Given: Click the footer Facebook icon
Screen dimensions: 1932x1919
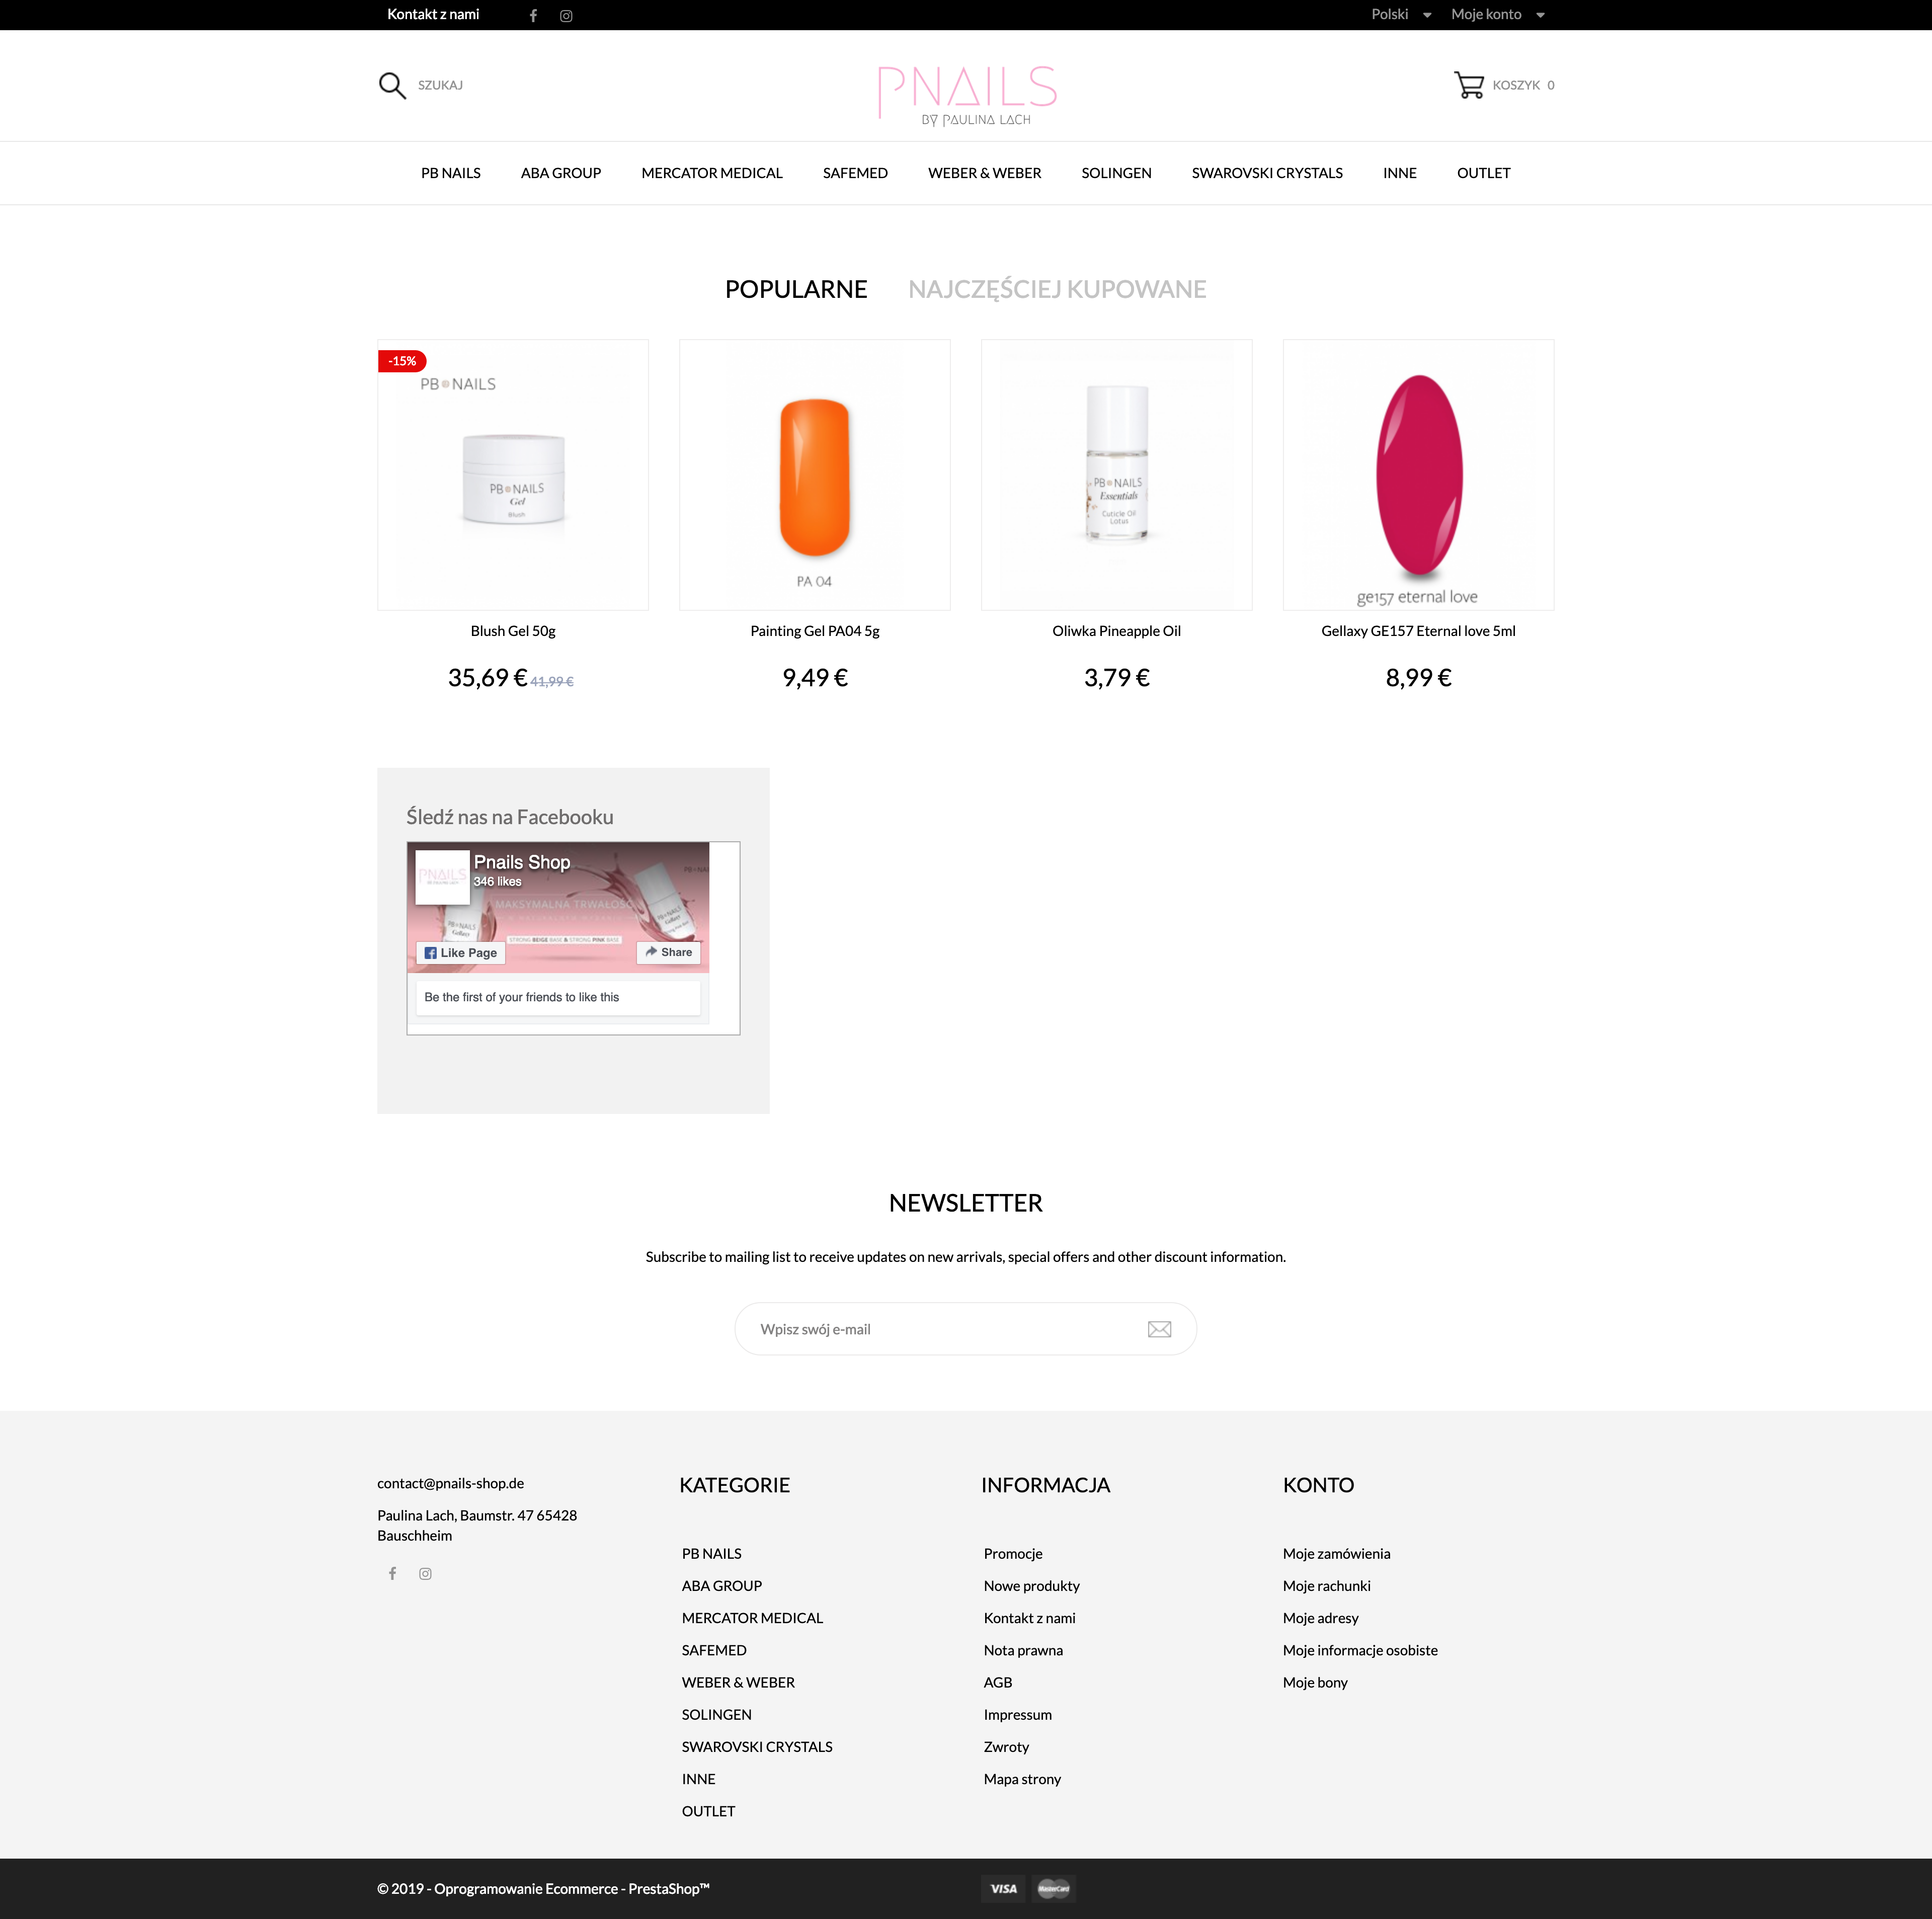Looking at the screenshot, I should (392, 1573).
